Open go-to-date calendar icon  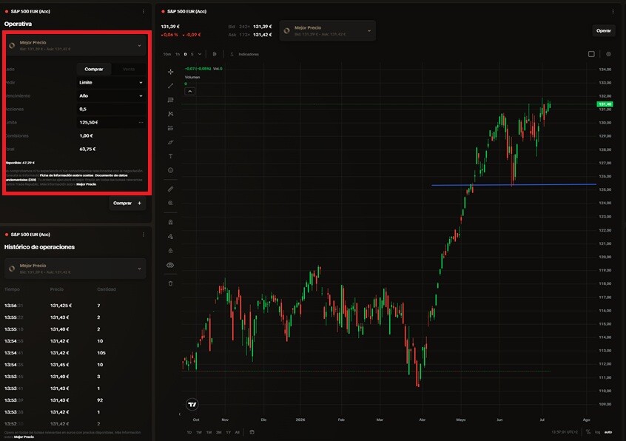click(x=252, y=432)
